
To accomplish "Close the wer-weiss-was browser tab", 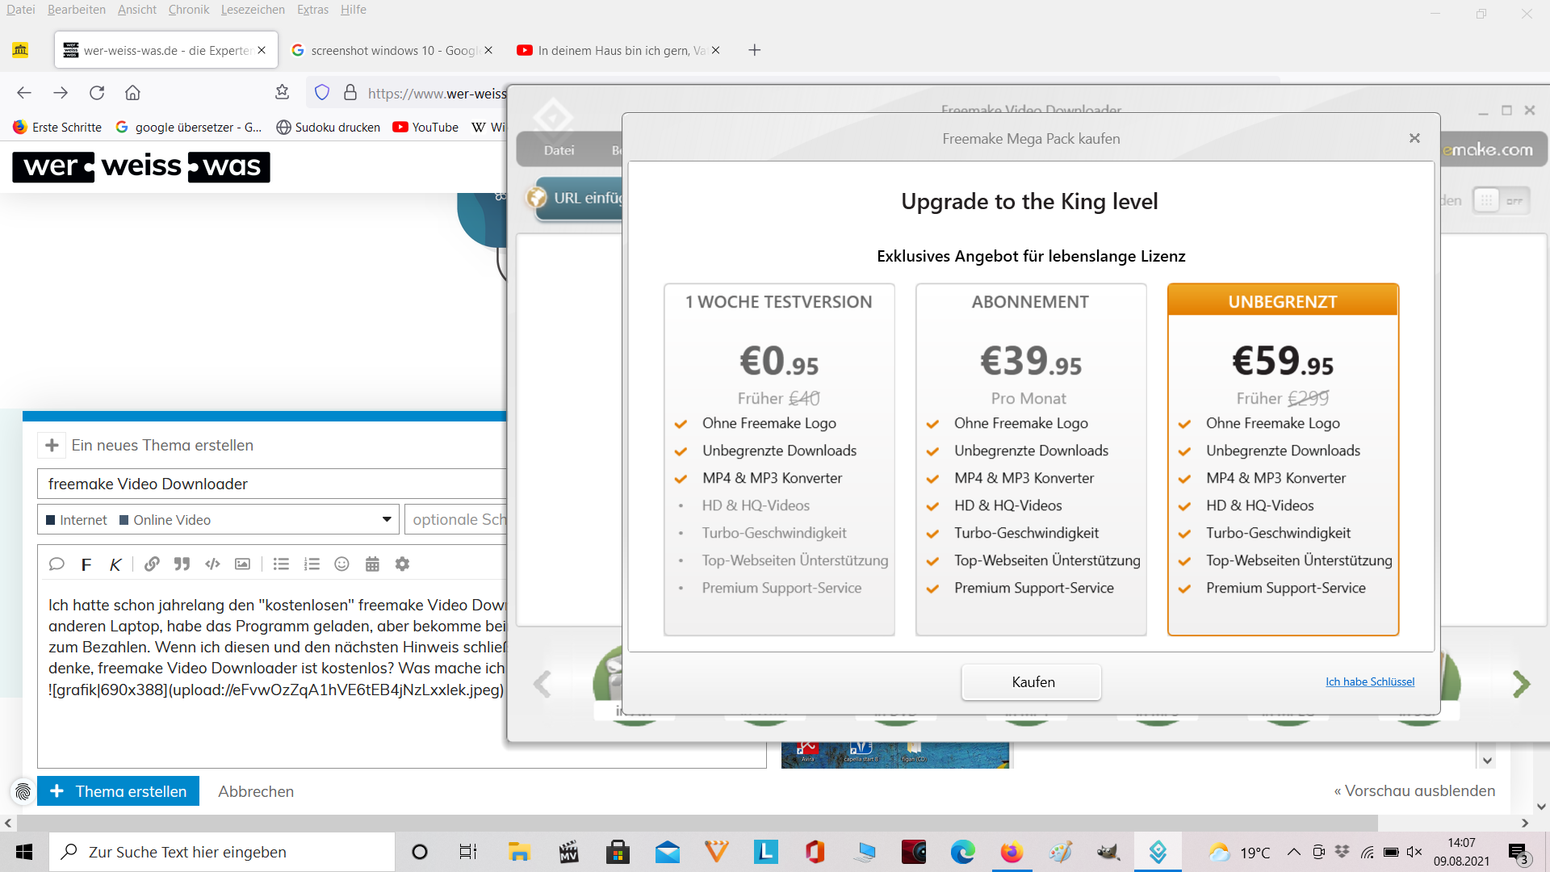I will 262,50.
